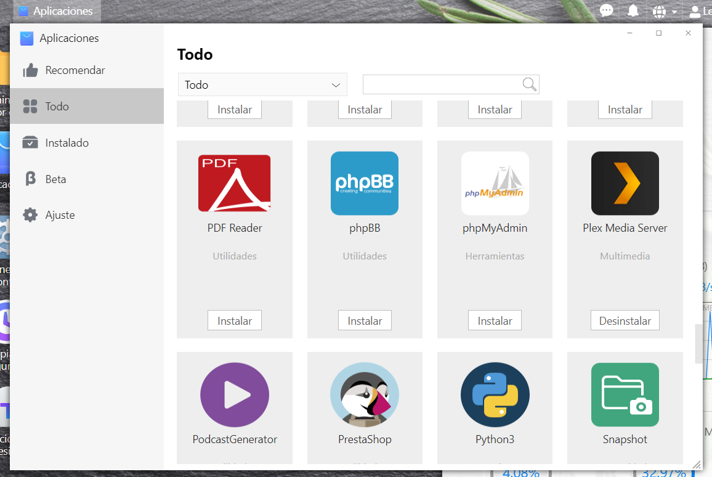The height and width of the screenshot is (477, 712).
Task: Open the phpBB app icon
Action: coord(365,183)
